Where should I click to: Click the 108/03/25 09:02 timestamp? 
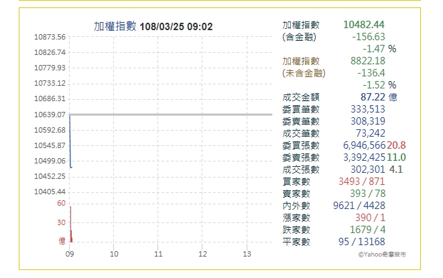point(174,27)
